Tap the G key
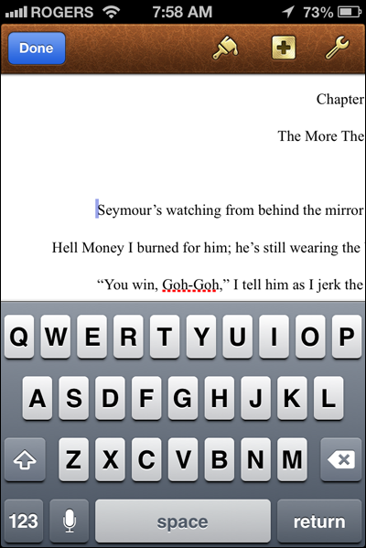 point(183,398)
